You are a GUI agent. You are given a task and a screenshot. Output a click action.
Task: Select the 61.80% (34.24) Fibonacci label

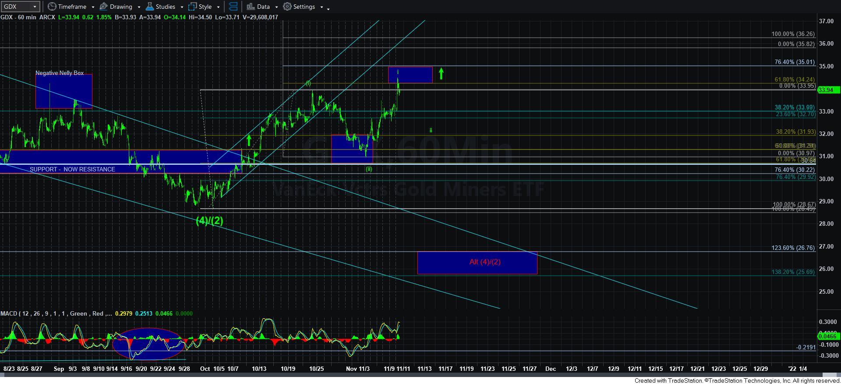795,79
